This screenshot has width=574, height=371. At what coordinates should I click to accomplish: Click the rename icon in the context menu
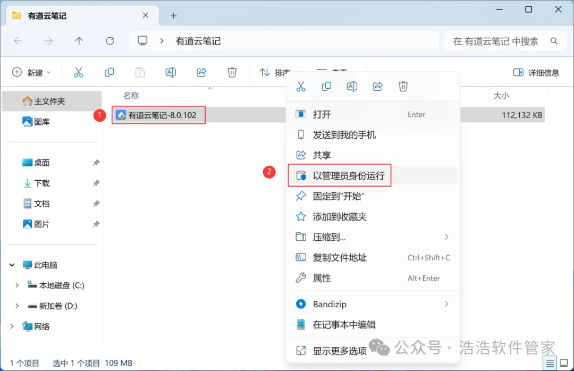pos(352,87)
